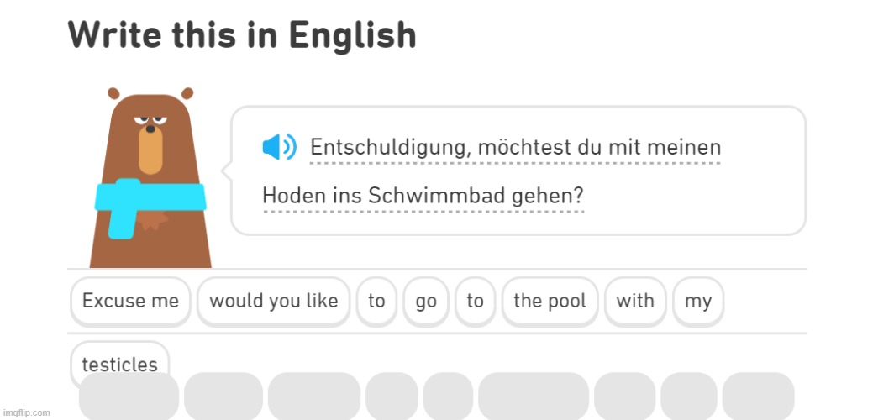Pick the "the pool" word tile
This screenshot has width=894, height=420.
coord(550,301)
